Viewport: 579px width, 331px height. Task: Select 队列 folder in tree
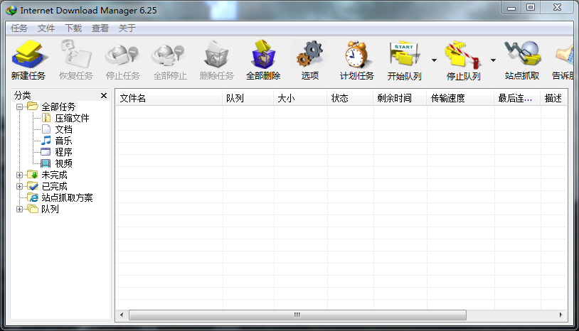tap(50, 209)
